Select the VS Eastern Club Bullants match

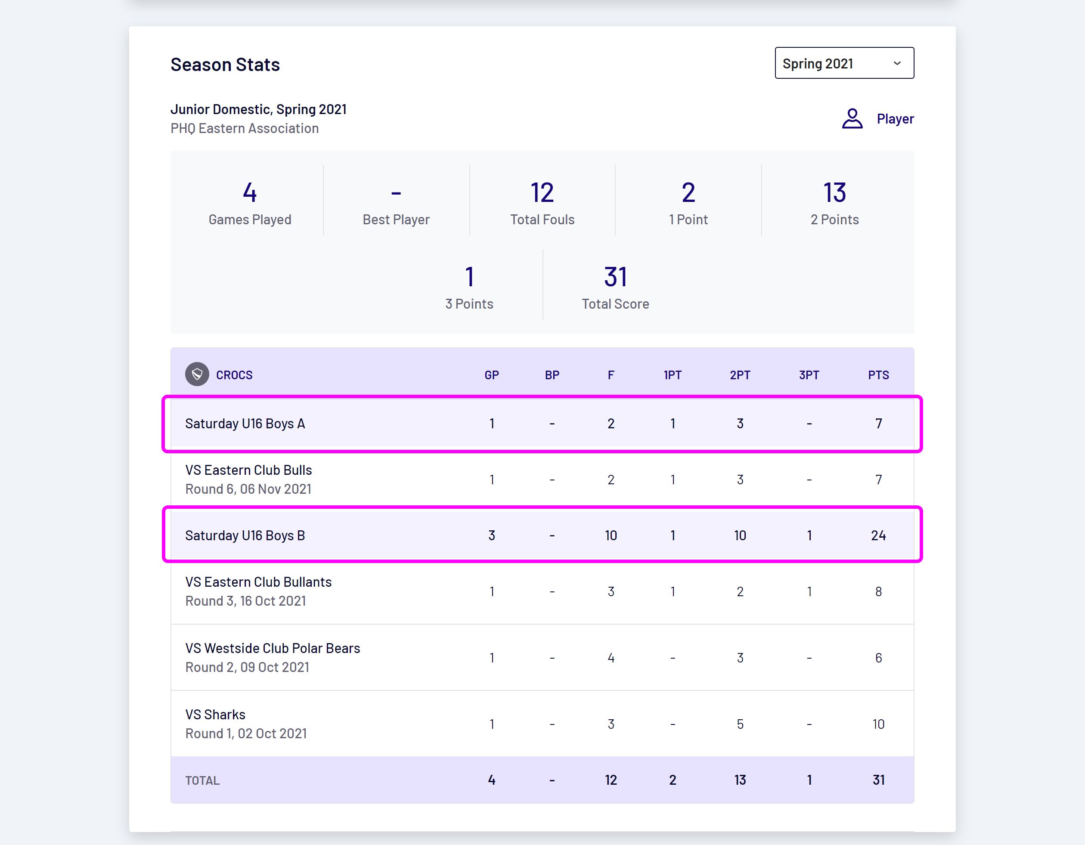pos(258,582)
